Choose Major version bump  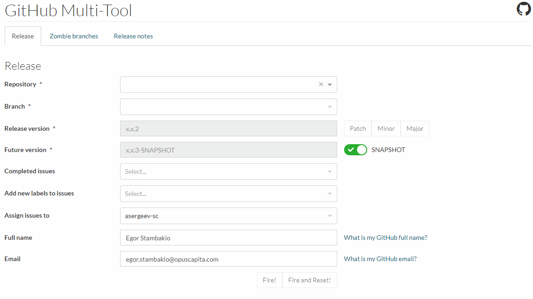pyautogui.click(x=415, y=128)
